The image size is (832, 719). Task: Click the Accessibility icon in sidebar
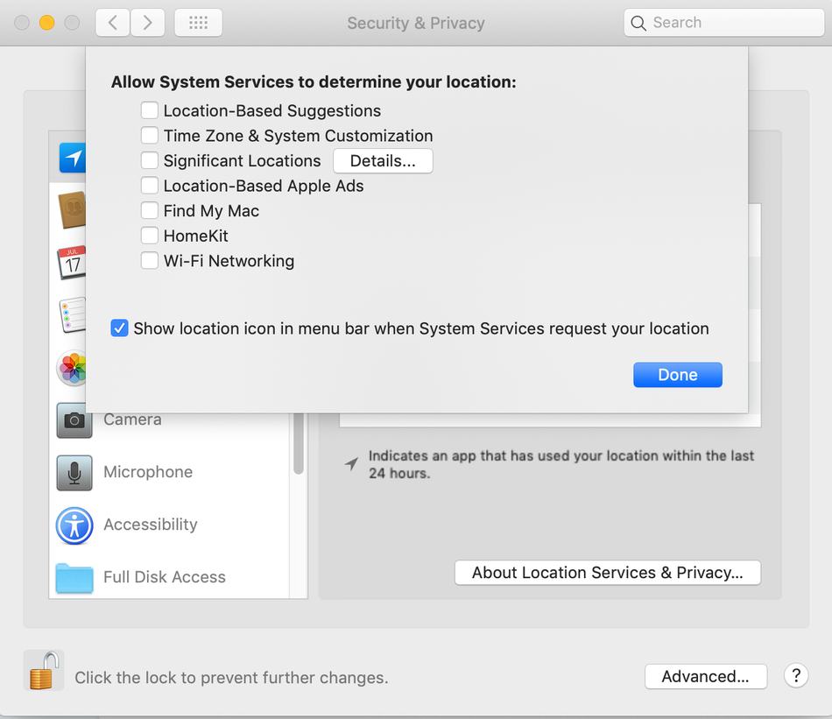[74, 525]
